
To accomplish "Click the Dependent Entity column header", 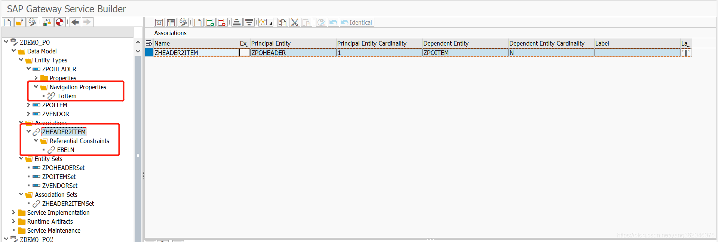I will click(465, 43).
